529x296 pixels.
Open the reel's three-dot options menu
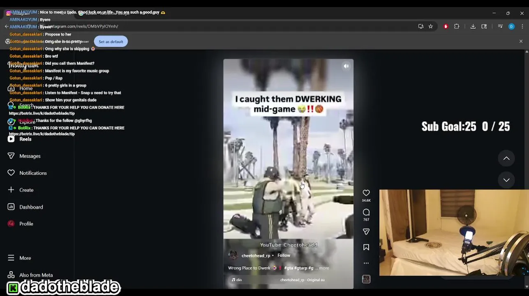(366, 263)
